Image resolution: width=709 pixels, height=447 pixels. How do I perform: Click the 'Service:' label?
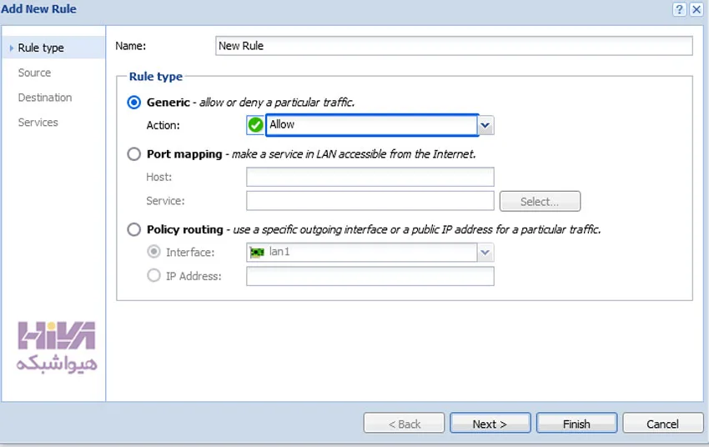point(165,201)
